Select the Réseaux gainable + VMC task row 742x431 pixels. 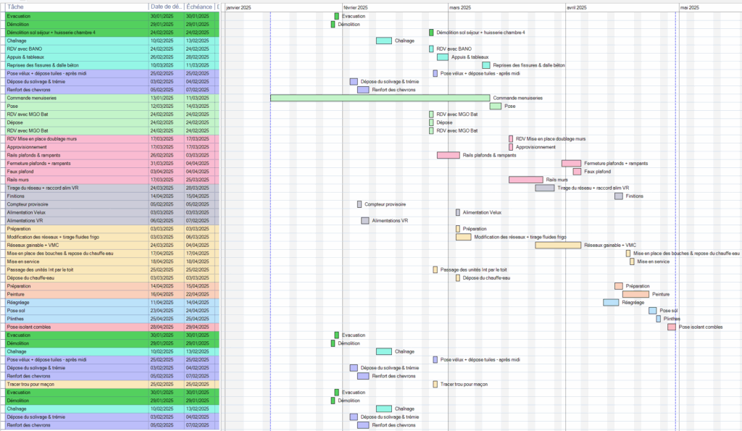pyautogui.click(x=112, y=245)
